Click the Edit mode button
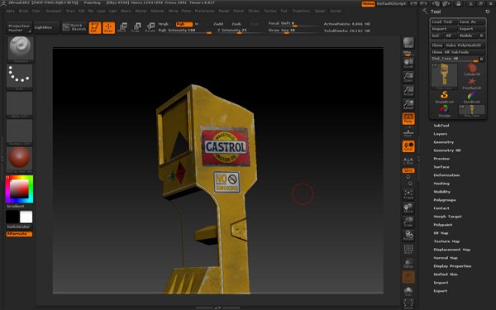This screenshot has width=496, height=310. 94,27
